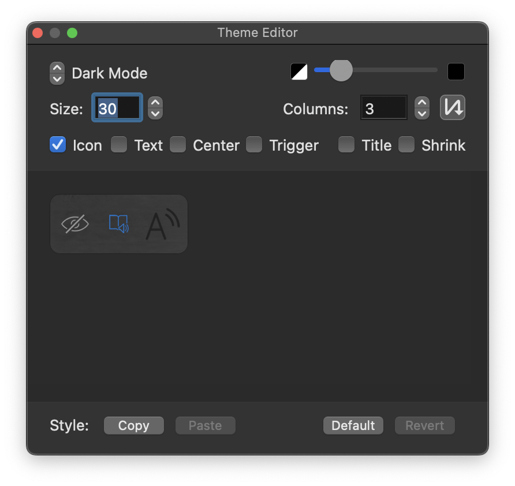The width and height of the screenshot is (515, 486).
Task: Uncheck the Icon checkbox
Action: click(x=58, y=145)
